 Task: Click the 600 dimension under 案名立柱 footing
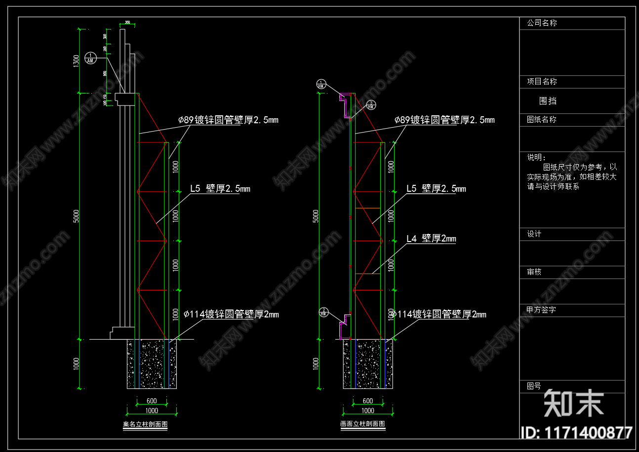[152, 401]
